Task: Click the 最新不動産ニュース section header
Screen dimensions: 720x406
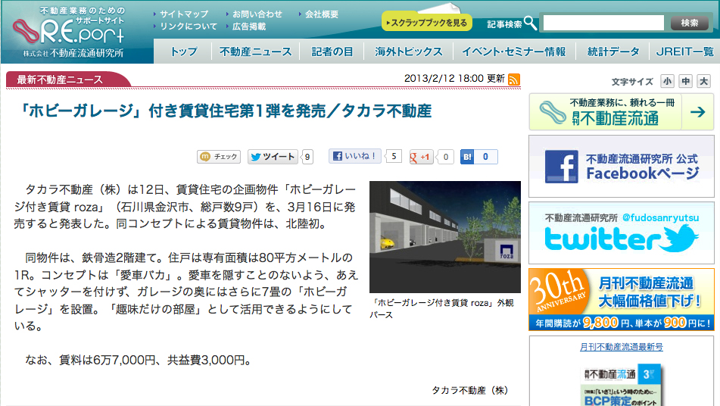Action: point(60,80)
